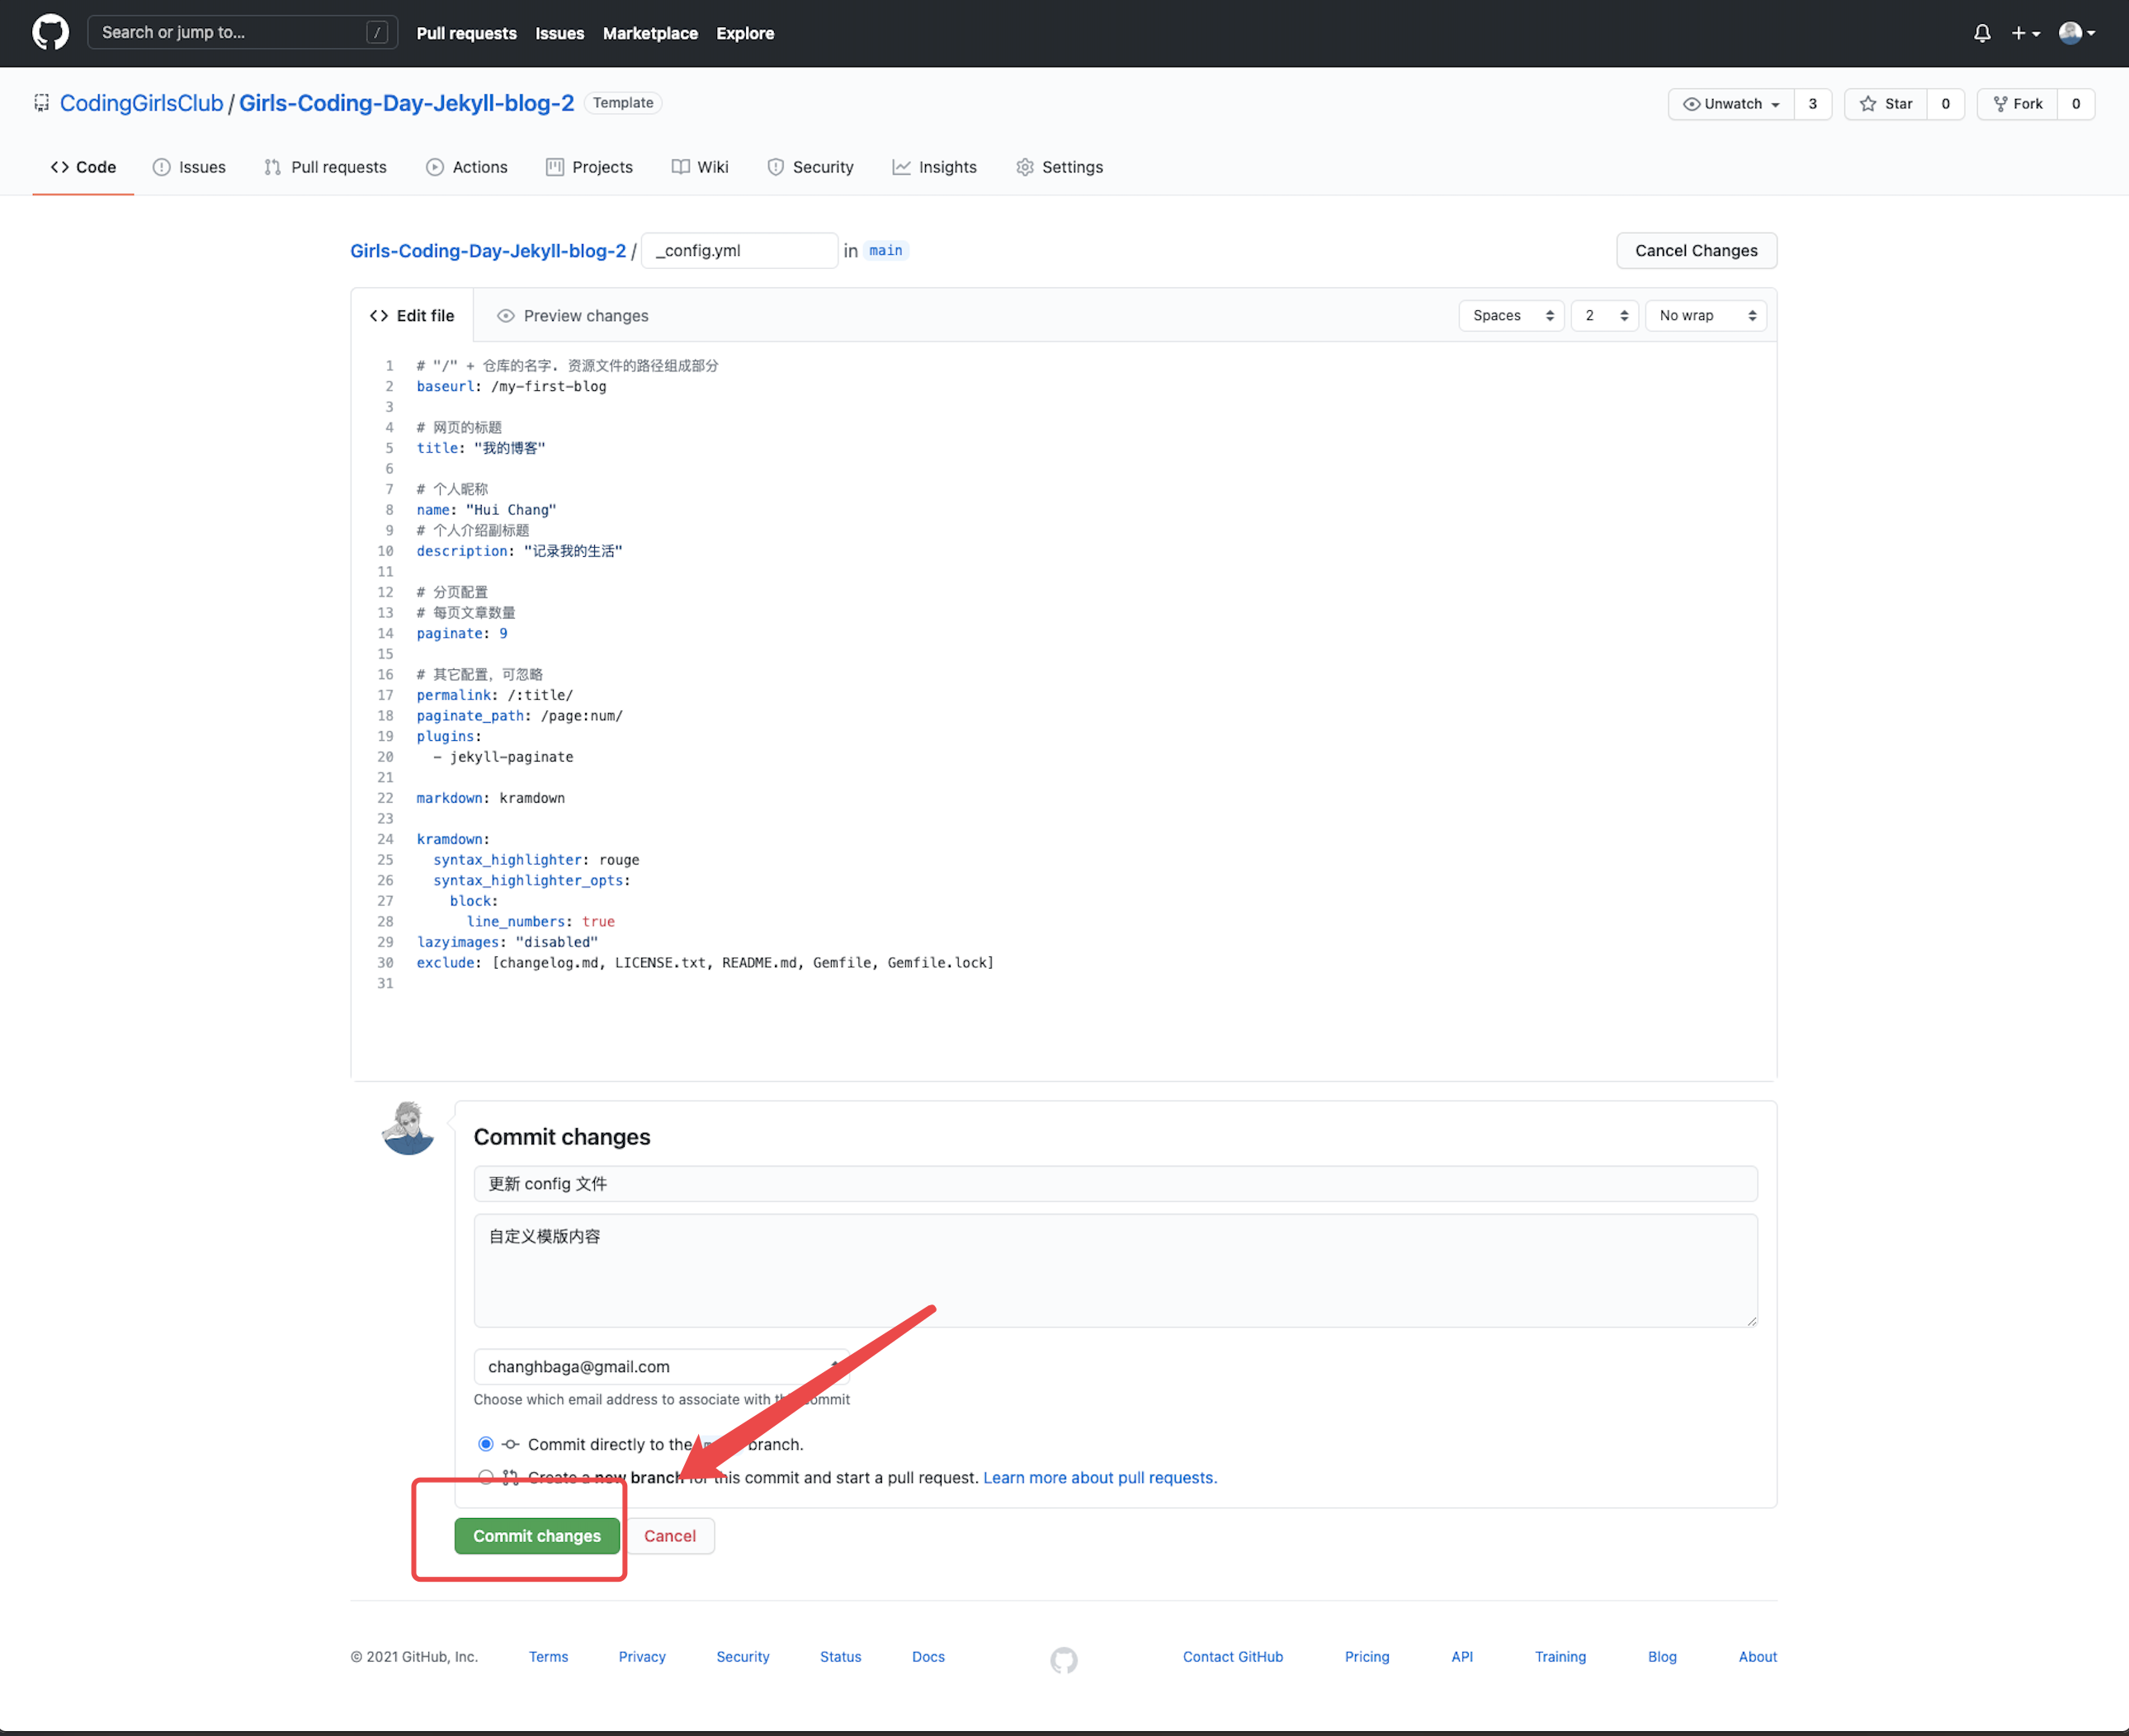Click the Cancel Changes button
Image resolution: width=2129 pixels, height=1736 pixels.
(1695, 251)
